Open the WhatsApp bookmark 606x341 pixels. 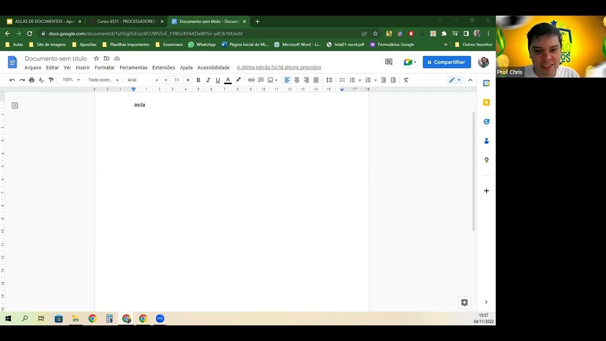coord(202,45)
